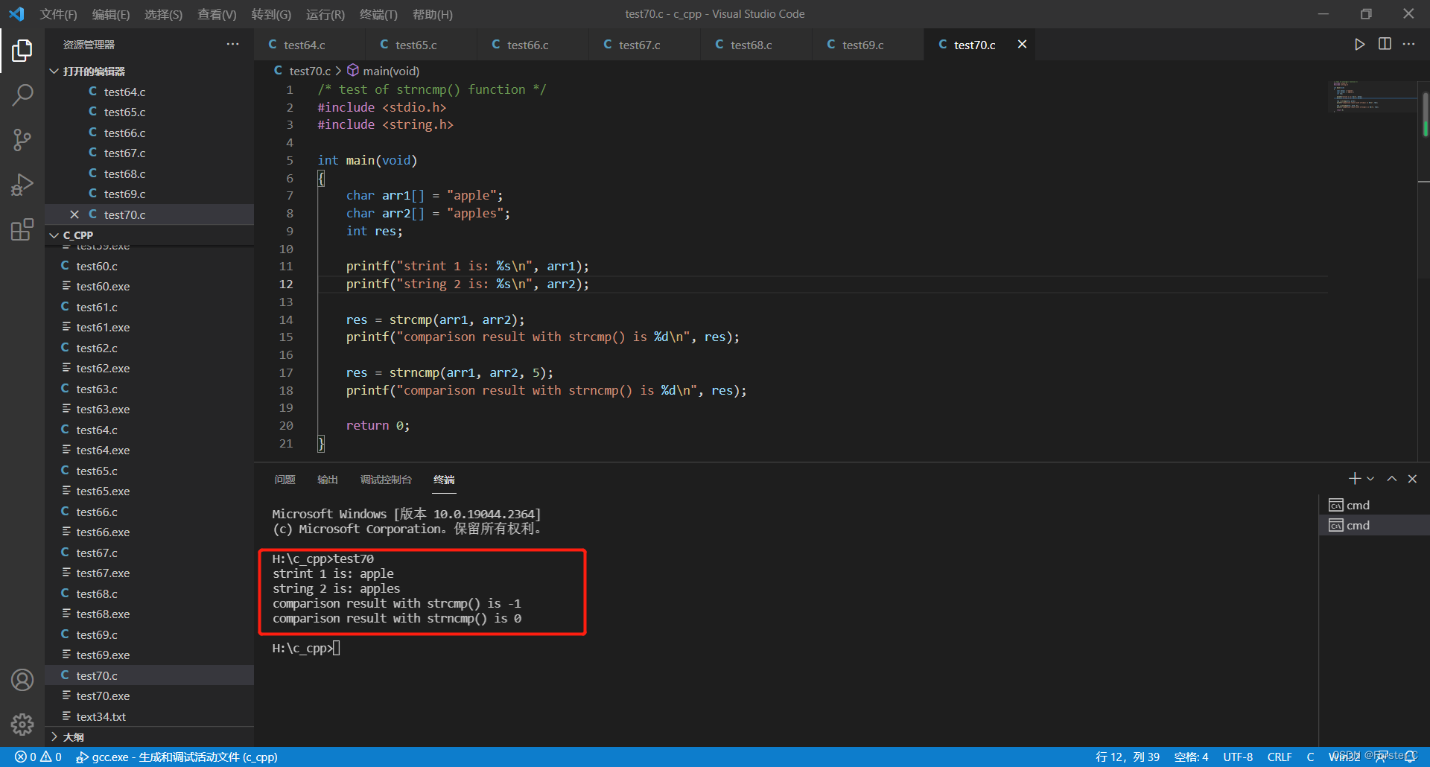Show the Debug Console panel tab
This screenshot has height=767, width=1430.
[386, 480]
